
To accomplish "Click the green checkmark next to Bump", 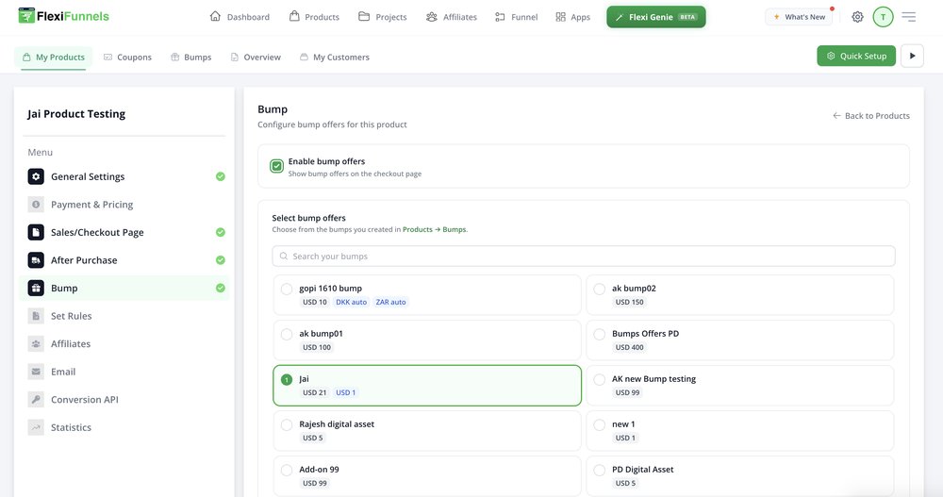I will tap(221, 289).
